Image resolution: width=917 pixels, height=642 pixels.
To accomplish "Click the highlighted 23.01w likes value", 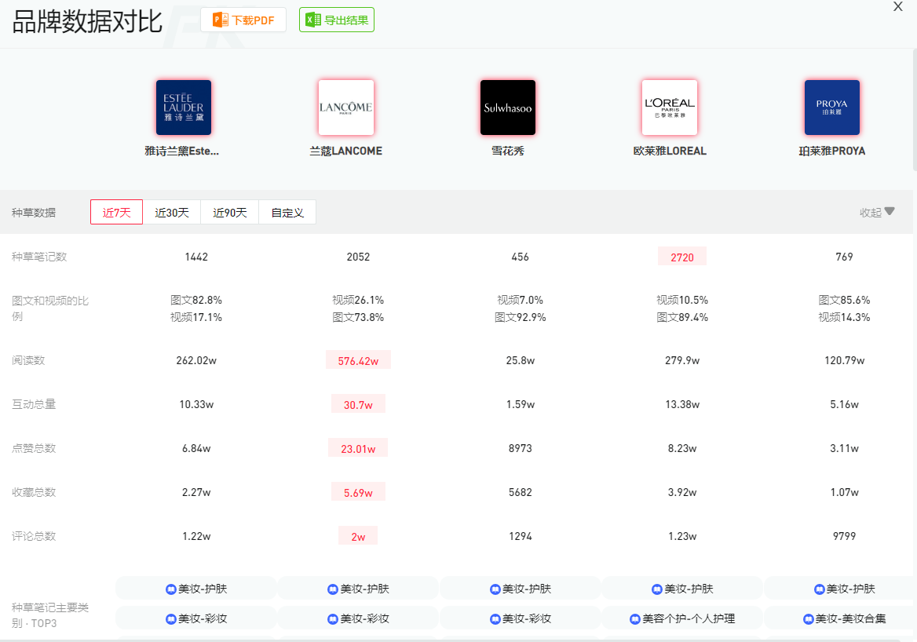I will [x=358, y=448].
